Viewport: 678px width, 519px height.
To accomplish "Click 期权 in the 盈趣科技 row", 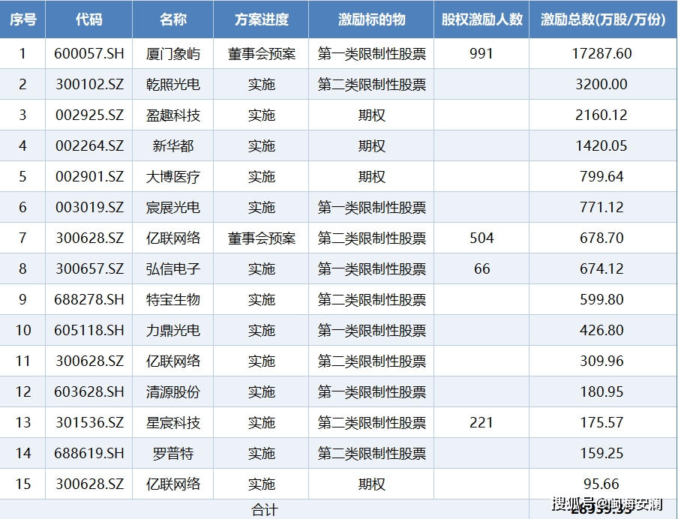I will [371, 115].
